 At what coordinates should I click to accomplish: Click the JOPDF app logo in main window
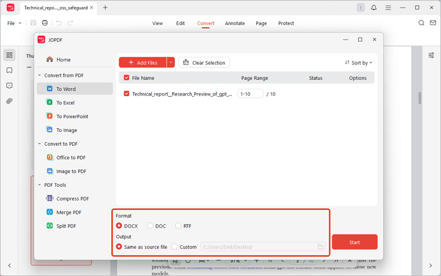click(11, 8)
